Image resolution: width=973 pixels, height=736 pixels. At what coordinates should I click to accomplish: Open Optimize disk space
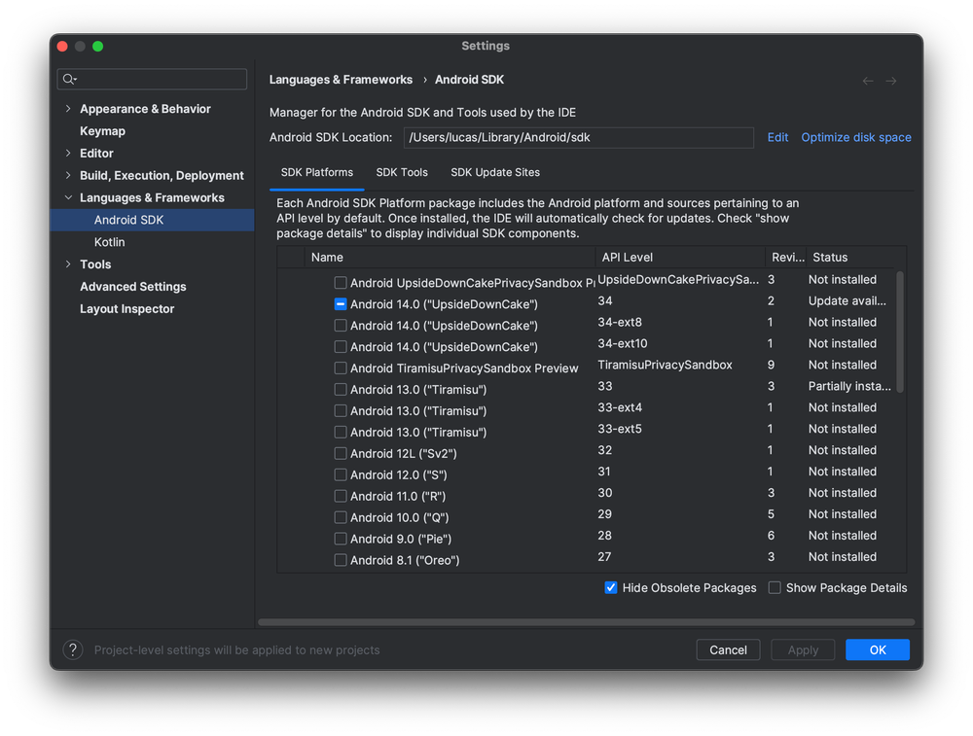[855, 137]
